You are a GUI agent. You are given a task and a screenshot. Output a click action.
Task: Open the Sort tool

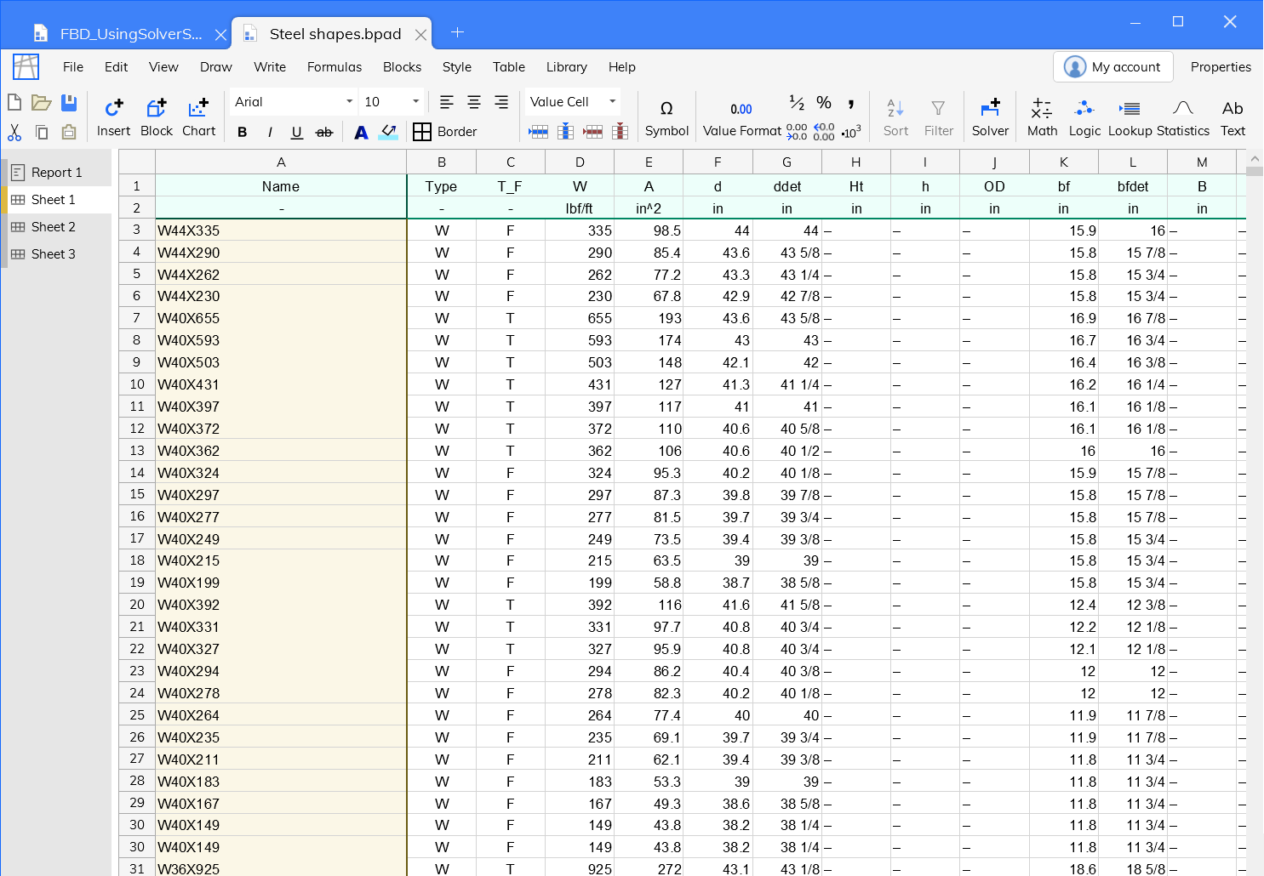click(895, 117)
